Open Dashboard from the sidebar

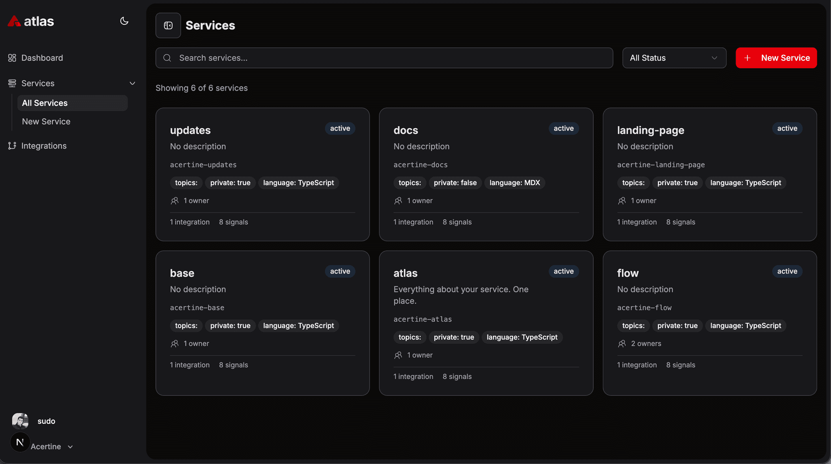pyautogui.click(x=42, y=58)
